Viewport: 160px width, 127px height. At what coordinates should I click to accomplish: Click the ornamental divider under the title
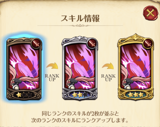pos(80,25)
